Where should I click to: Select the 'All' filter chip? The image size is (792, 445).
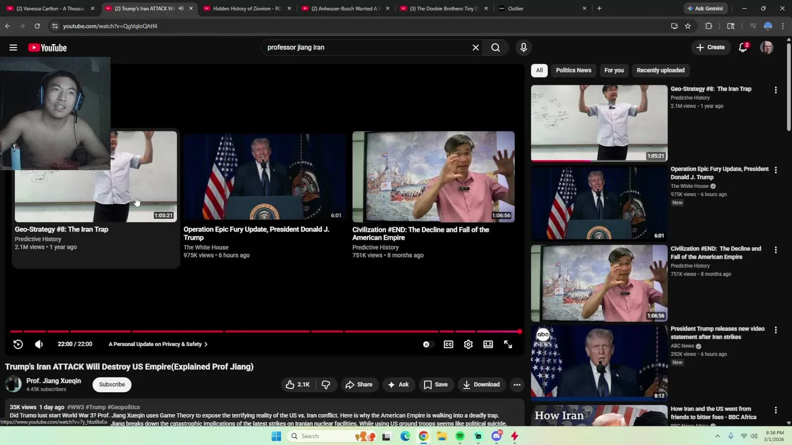pos(540,70)
